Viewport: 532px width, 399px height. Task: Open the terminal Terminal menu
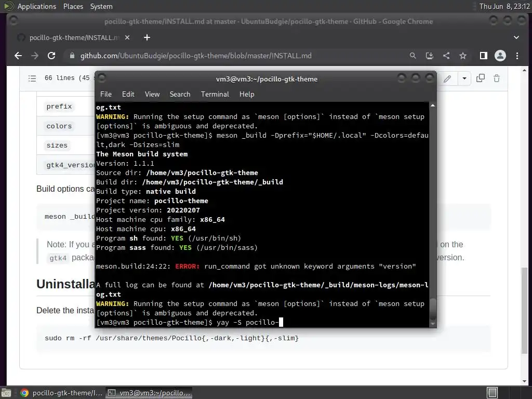tap(215, 95)
